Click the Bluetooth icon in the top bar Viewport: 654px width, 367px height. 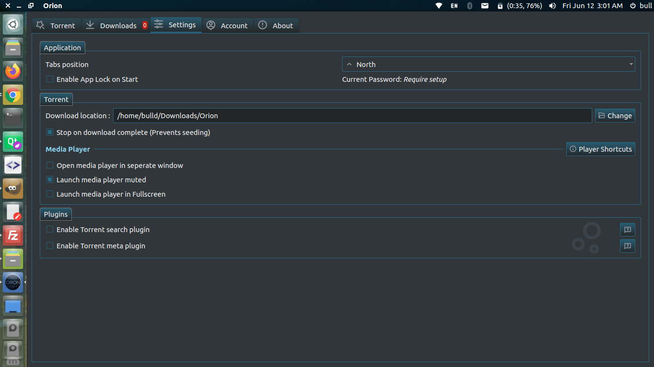(x=470, y=6)
